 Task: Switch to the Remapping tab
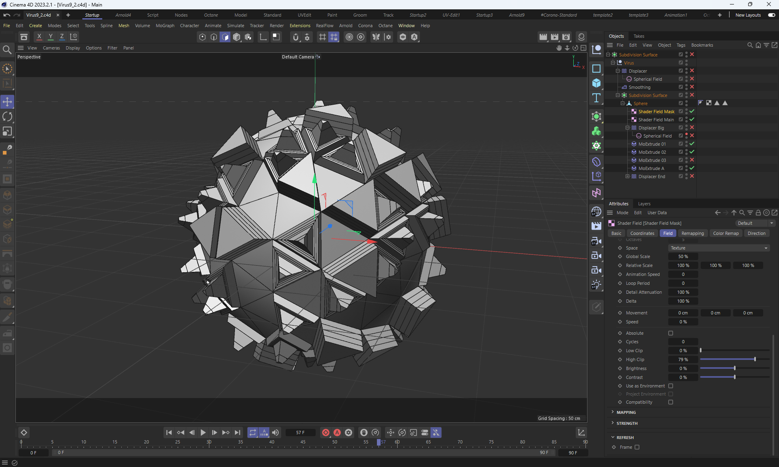pyautogui.click(x=692, y=233)
